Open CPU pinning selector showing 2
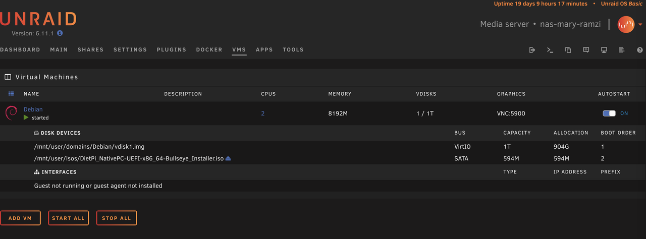 coord(262,113)
